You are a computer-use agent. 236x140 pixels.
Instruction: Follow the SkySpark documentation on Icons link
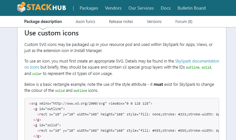coord(197,61)
